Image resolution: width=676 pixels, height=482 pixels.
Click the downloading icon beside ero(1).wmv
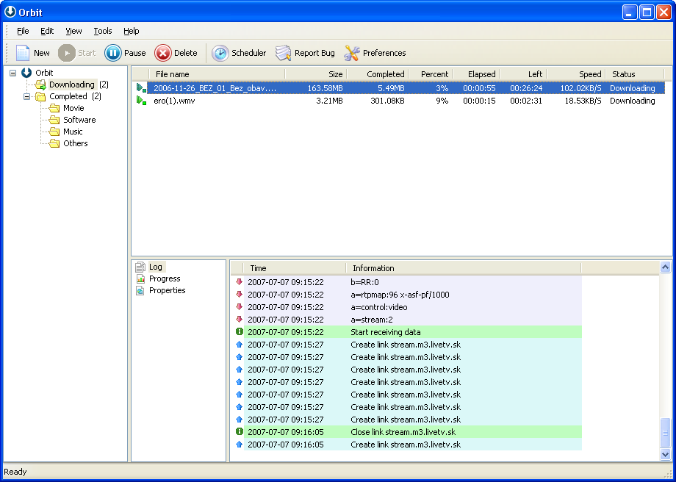coord(141,101)
